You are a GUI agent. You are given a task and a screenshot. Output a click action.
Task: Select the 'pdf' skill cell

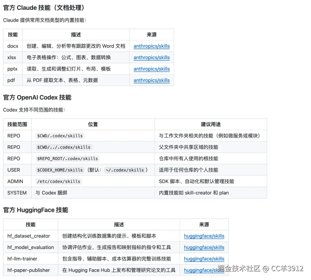(13, 80)
